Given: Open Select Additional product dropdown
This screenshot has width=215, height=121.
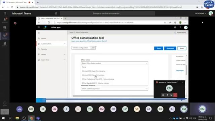Looking at the screenshot, I should tap(115, 89).
